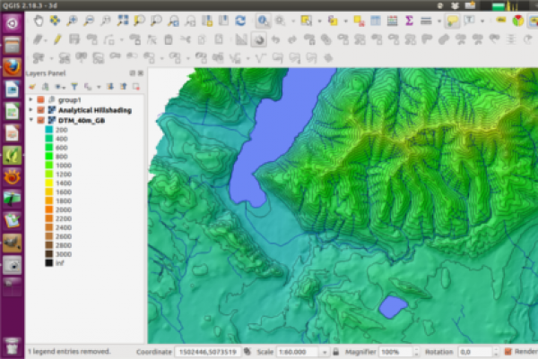Toggle Analytical Hillshading layer visibility checkbox
538x359 pixels.
[x=40, y=109]
